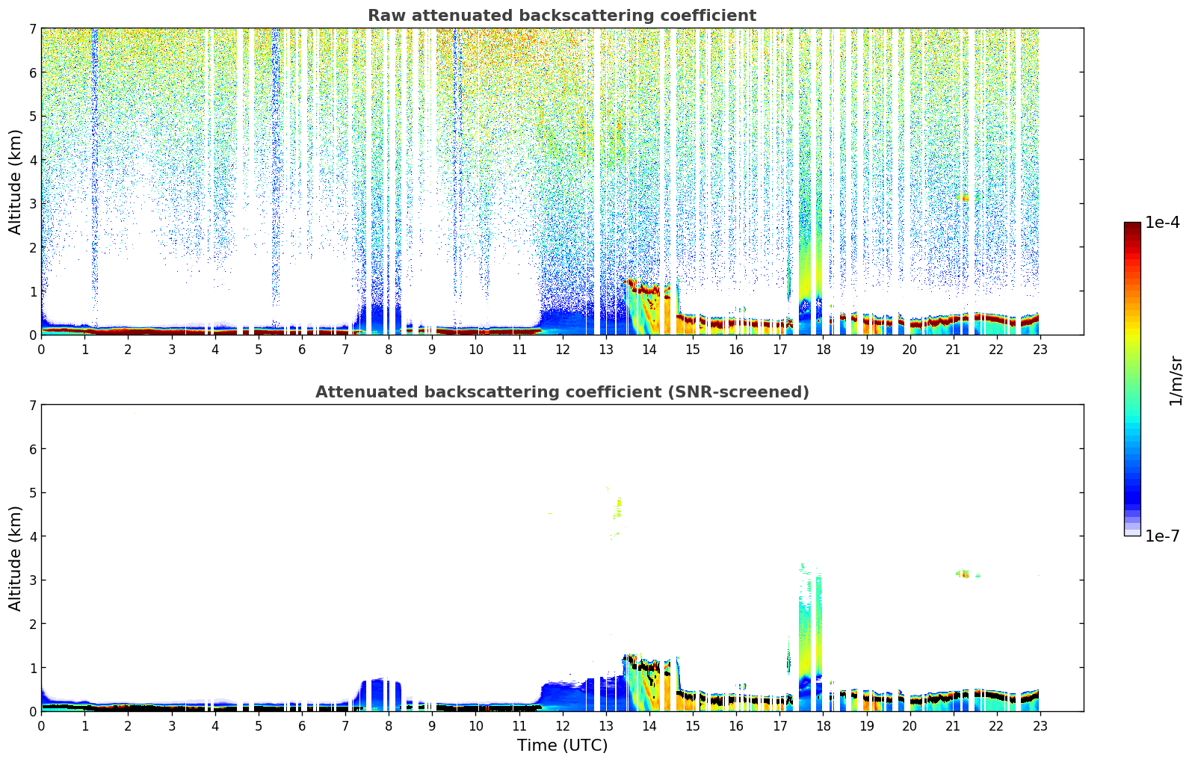
Task: Click the "6" time tick in SNR-screened plot
Action: 302,725
